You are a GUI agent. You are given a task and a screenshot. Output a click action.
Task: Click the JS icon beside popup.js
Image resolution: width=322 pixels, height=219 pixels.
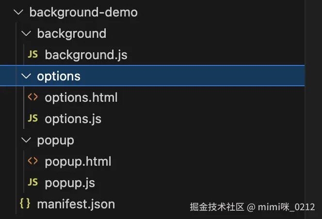point(32,183)
